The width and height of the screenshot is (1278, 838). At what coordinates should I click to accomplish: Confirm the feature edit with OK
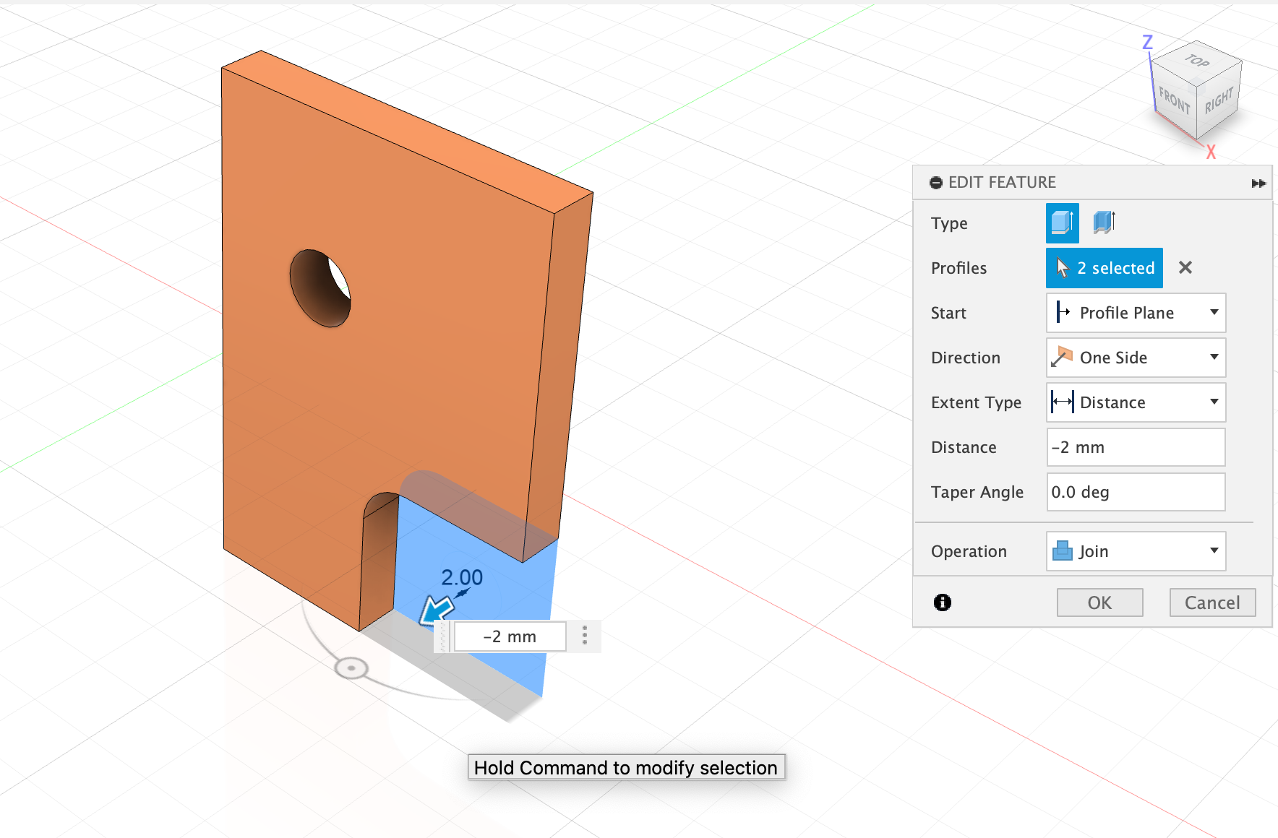[1099, 602]
